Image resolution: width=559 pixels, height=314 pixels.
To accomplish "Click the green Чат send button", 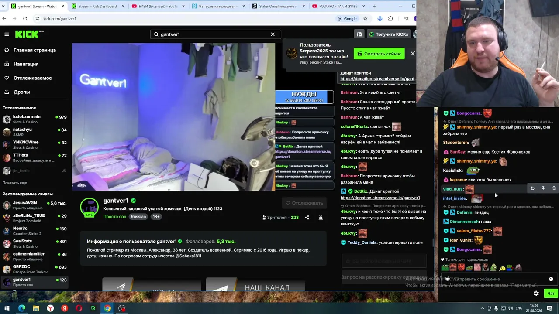I will tap(551, 294).
